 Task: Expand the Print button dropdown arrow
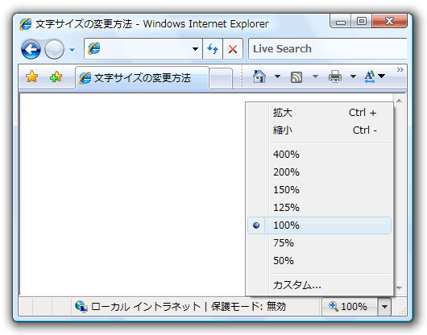[353, 77]
